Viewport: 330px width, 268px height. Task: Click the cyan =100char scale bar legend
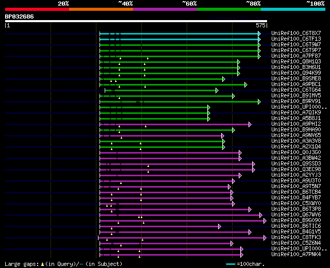(x=230, y=264)
